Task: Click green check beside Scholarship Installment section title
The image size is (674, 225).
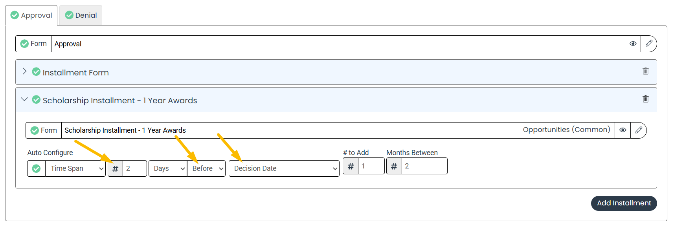Action: tap(36, 100)
